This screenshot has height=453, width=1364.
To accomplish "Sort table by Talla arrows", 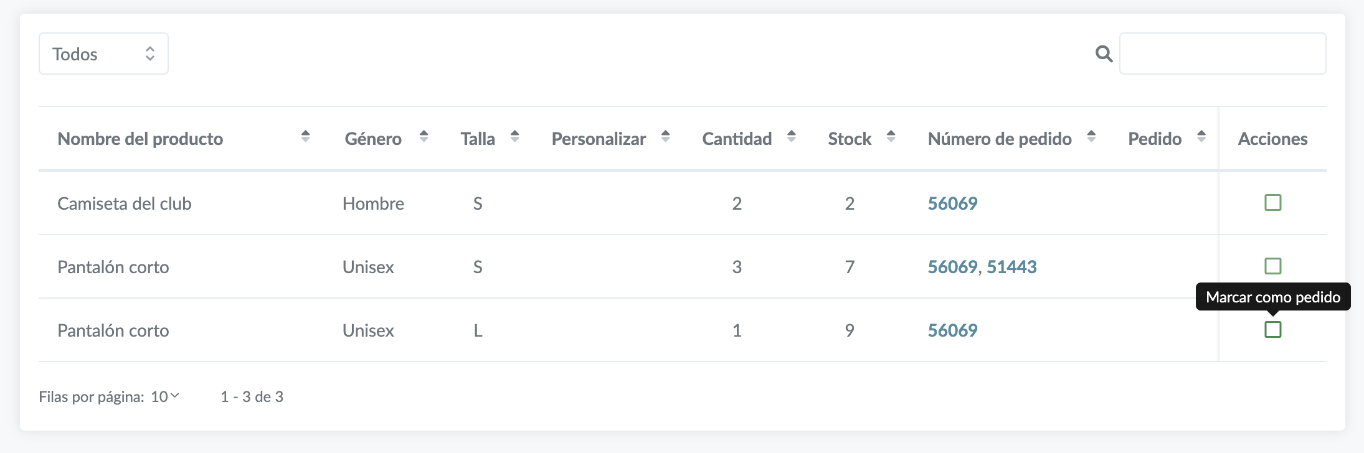I will coord(514,136).
